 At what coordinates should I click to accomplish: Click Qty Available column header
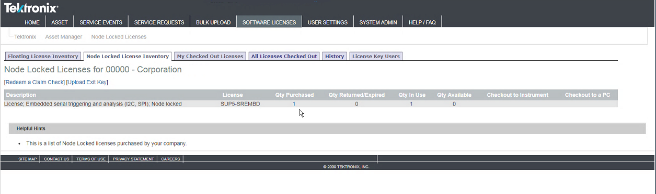tap(454, 95)
